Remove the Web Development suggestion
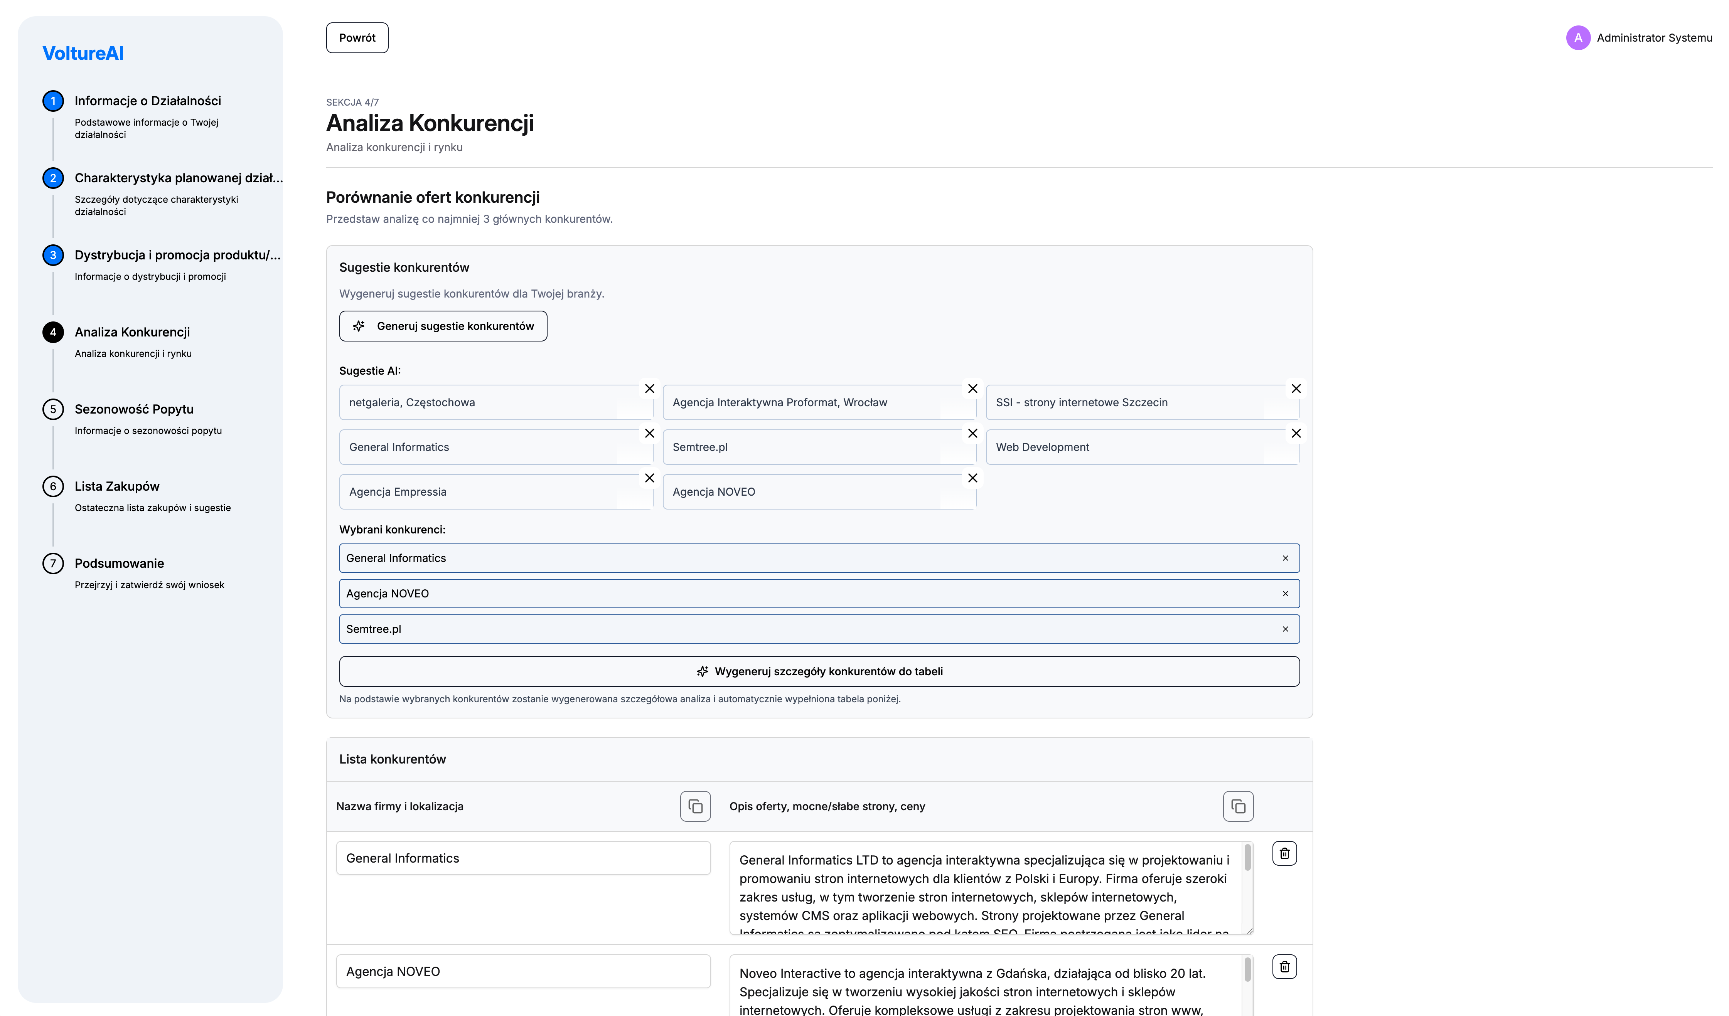Viewport: 1729px width, 1016px height. 1295,433
